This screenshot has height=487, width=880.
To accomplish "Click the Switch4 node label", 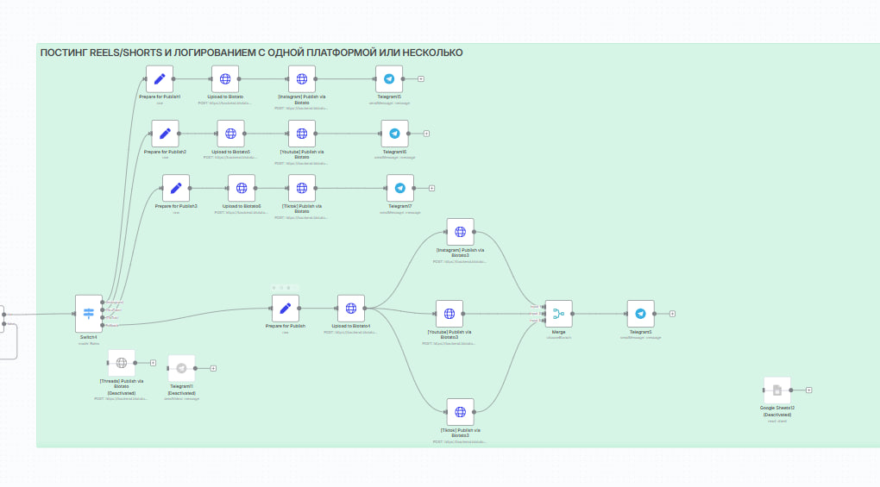I will (89, 337).
